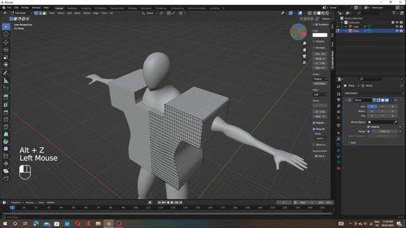Select the Inset Faces tool
Screen dimensions: 406x228
pos(6,104)
